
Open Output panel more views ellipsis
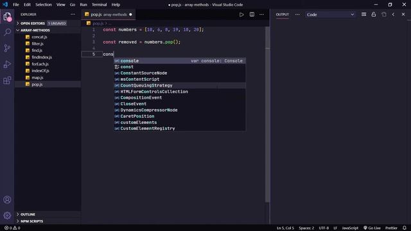point(297,14)
